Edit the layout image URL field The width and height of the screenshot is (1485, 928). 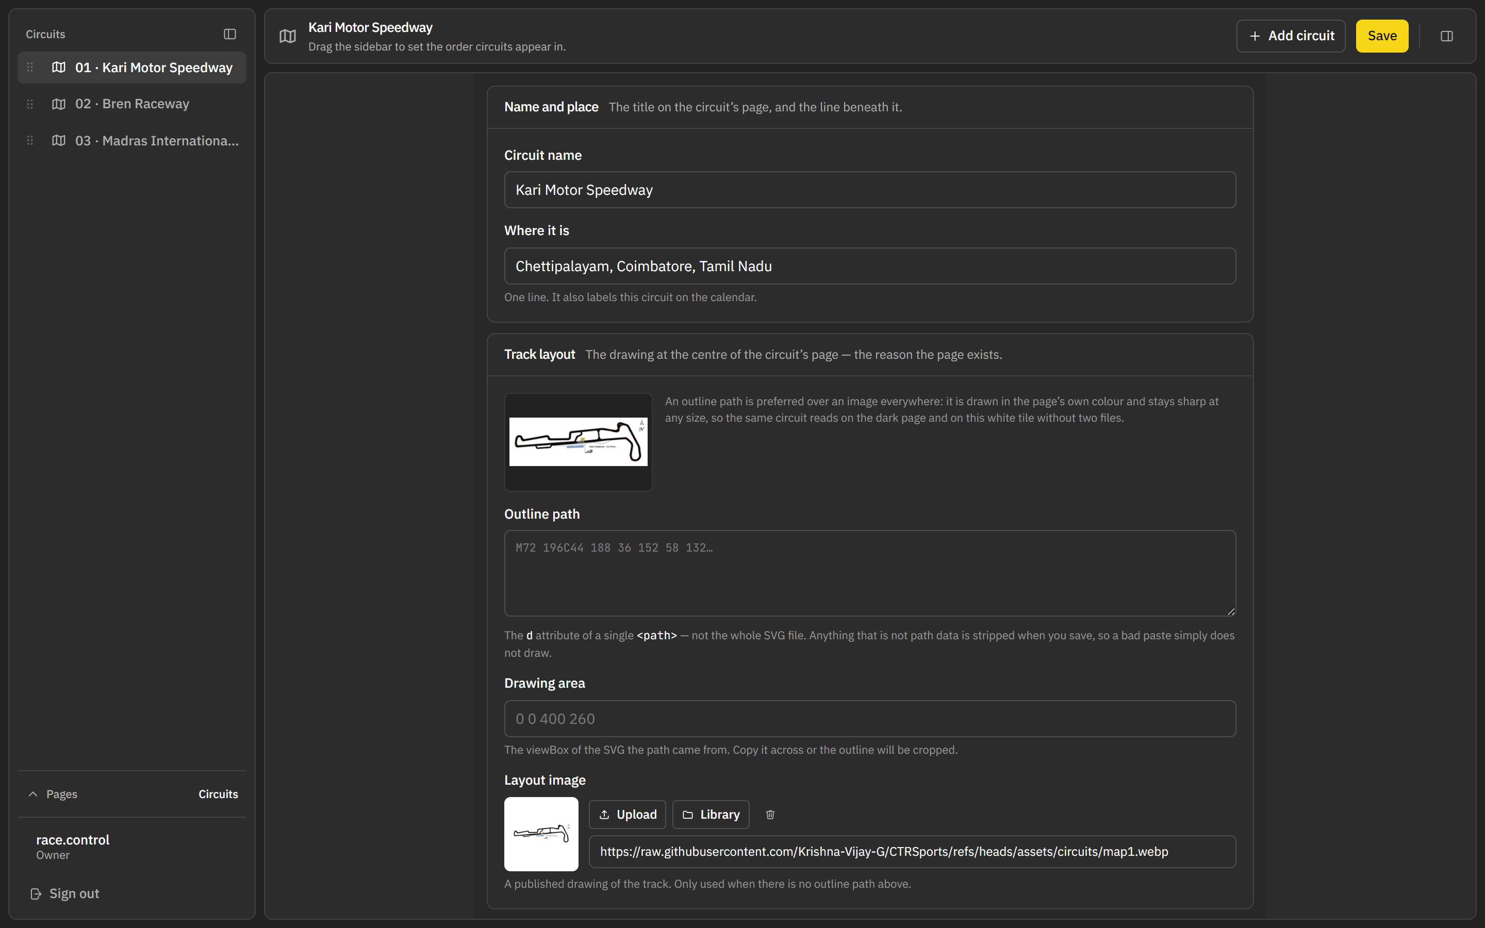[x=912, y=851]
